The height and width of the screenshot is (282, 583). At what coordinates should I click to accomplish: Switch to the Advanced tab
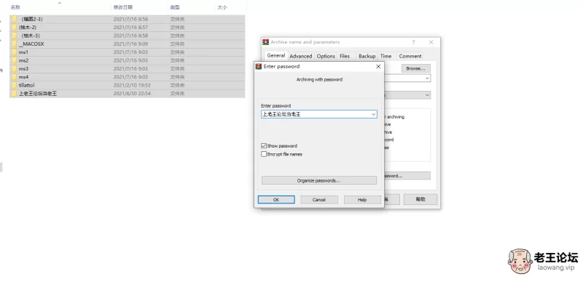point(301,56)
